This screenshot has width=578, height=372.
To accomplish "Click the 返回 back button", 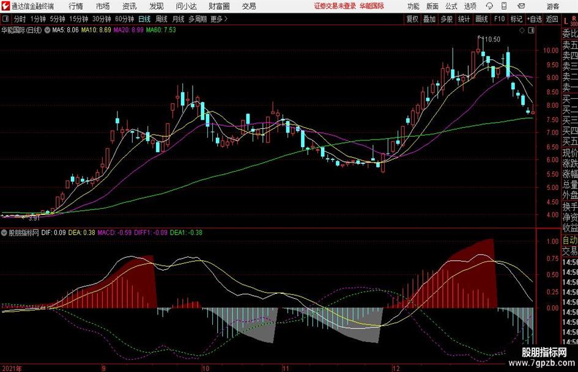I will point(552,19).
